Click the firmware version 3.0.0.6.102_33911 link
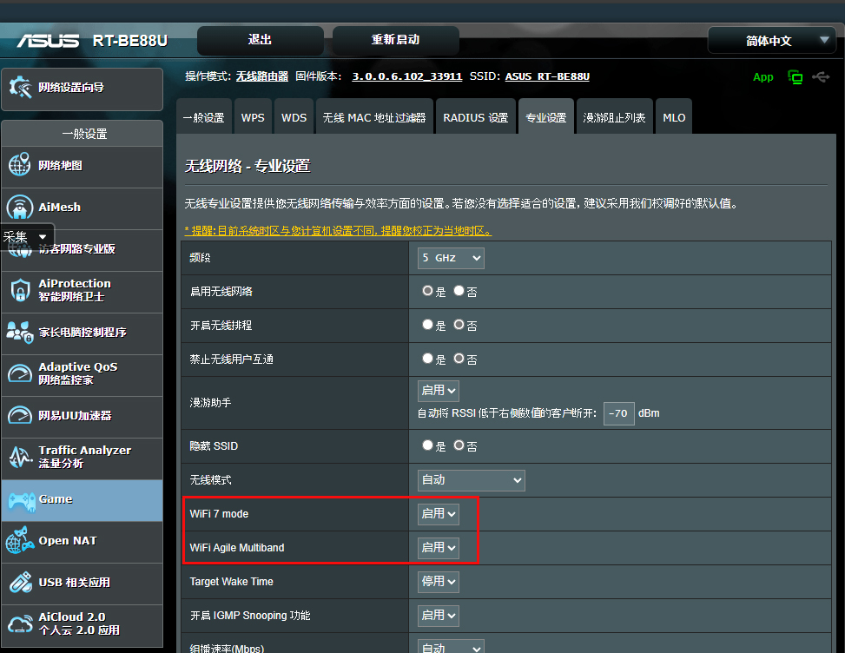Screen dimensions: 845x653 click(406, 76)
